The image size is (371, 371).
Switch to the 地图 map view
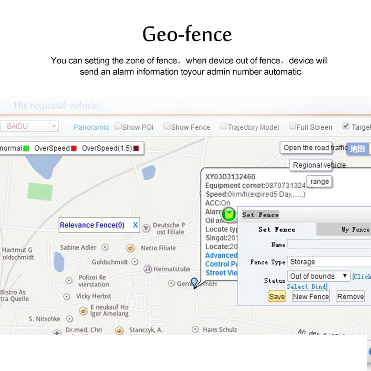tap(357, 149)
